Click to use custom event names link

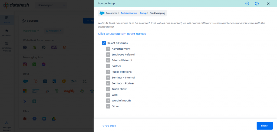[x=122, y=34]
